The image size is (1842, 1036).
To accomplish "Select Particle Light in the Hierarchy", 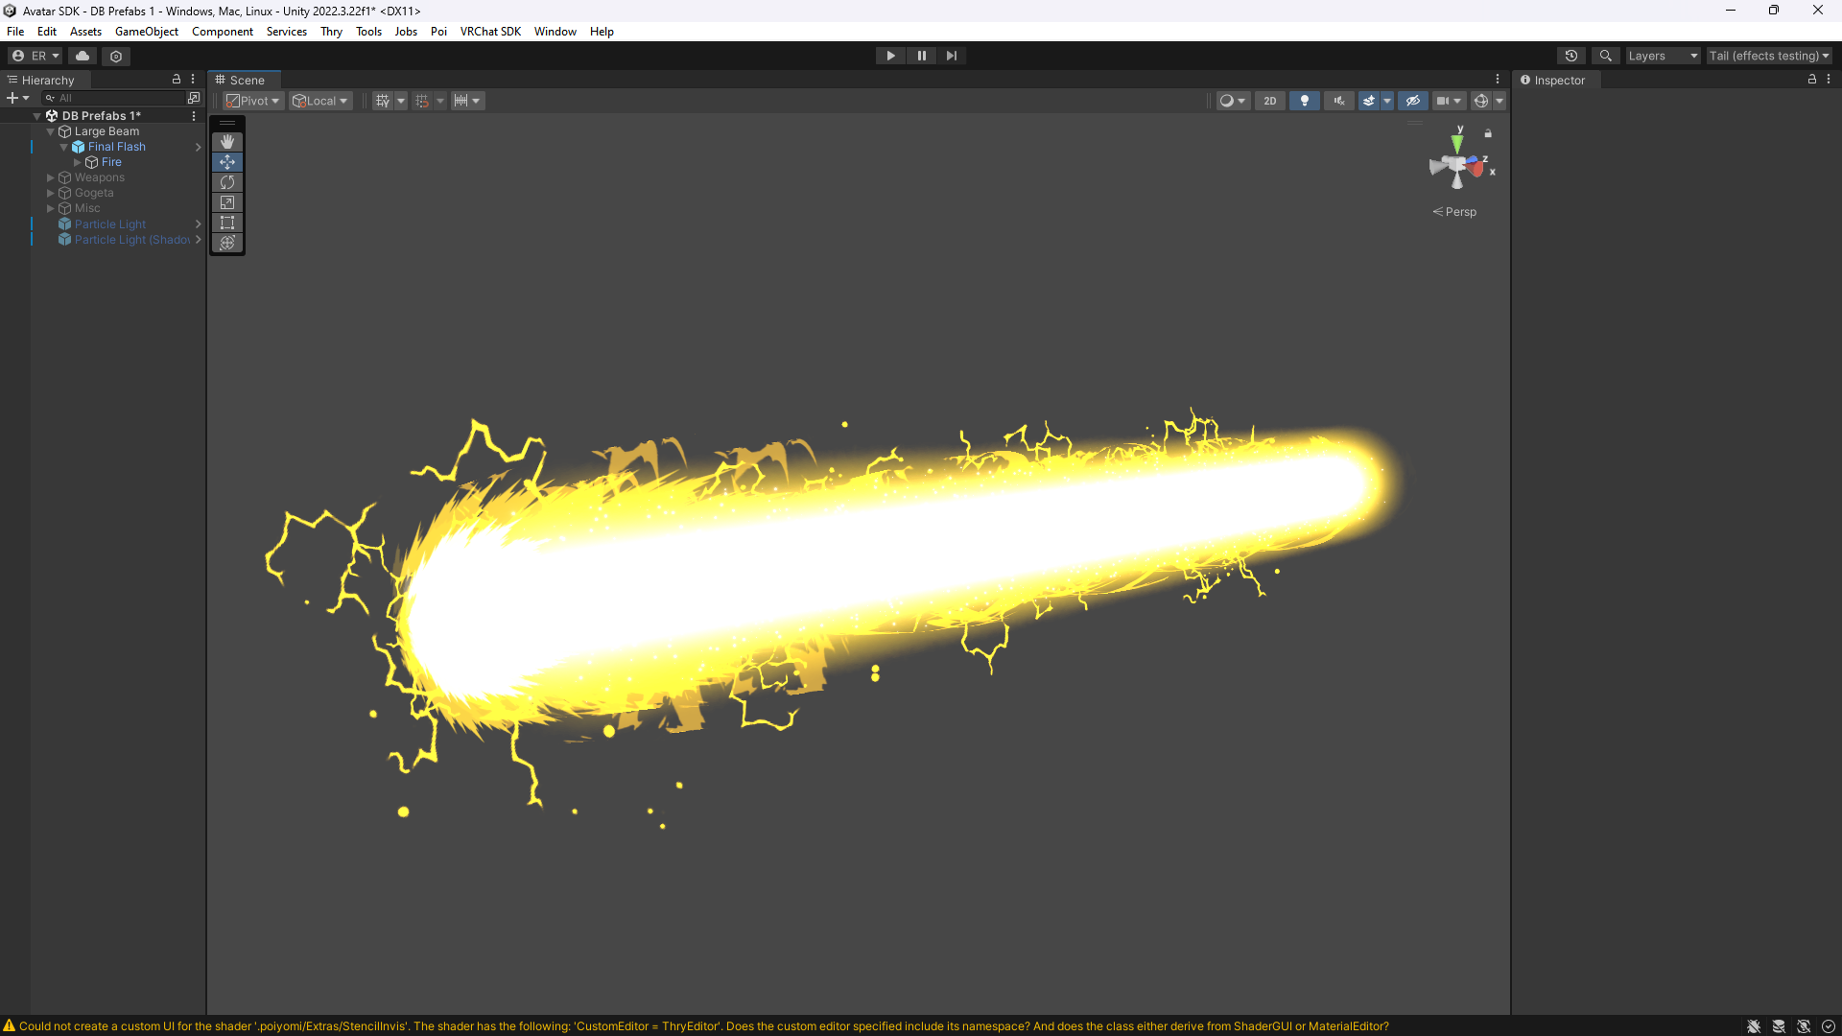I will pyautogui.click(x=110, y=224).
